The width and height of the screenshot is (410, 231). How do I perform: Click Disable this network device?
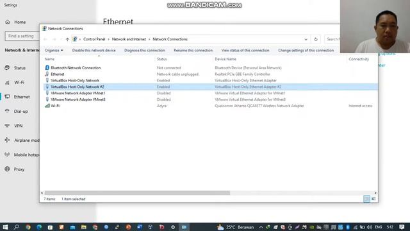(x=94, y=50)
